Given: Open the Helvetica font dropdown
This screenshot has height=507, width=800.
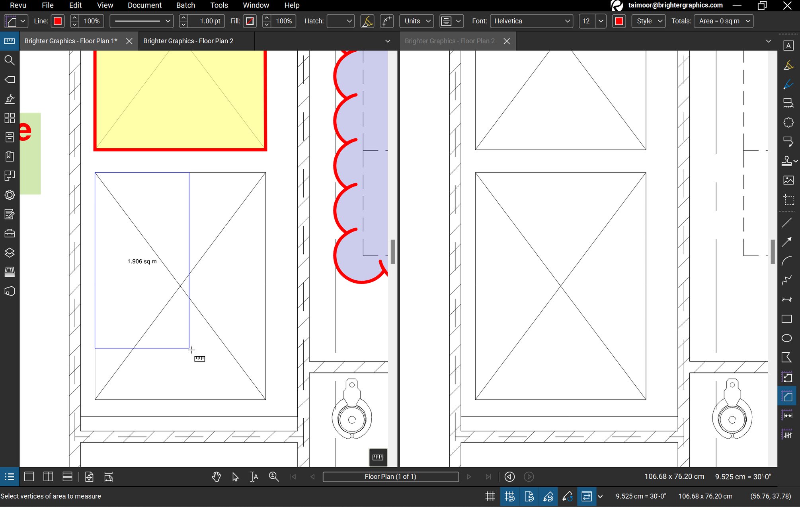Looking at the screenshot, I should click(532, 21).
